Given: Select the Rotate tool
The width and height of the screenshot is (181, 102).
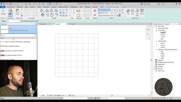Looking at the screenshot, I should click(x=52, y=15).
